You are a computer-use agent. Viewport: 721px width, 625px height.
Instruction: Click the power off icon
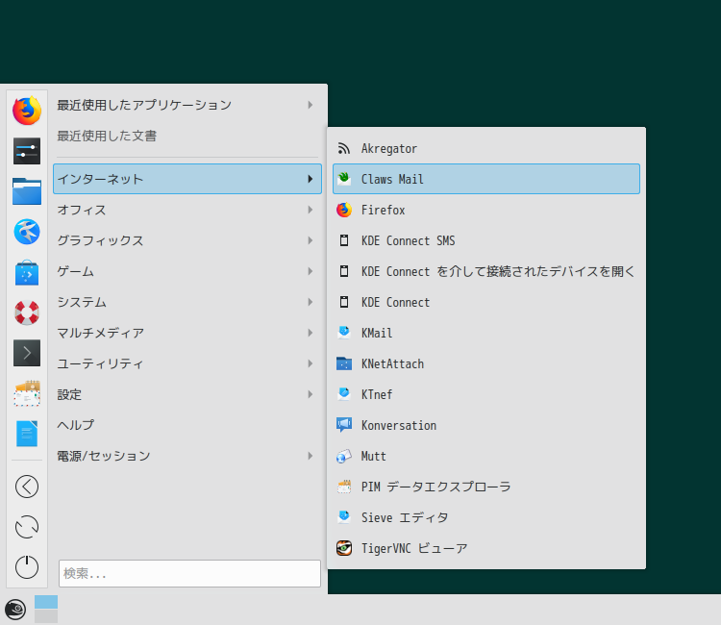[27, 566]
